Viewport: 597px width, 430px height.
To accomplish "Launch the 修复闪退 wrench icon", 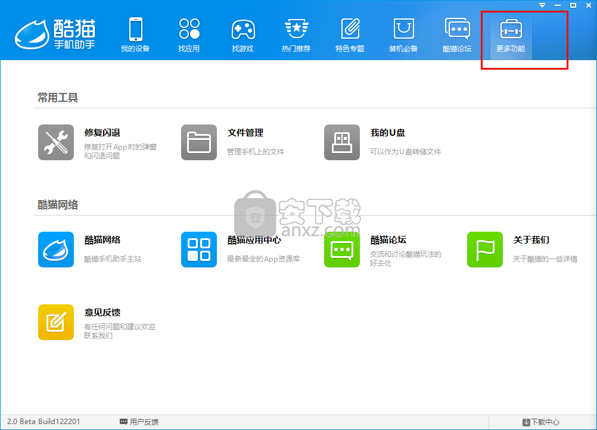I will 56,142.
